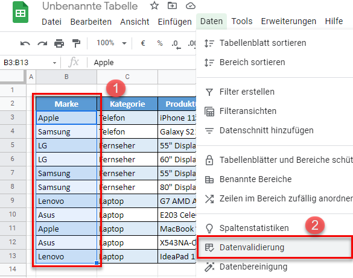Viewport: 353px width, 278px height.
Task: Click the Marke header cell
Action: point(66,104)
